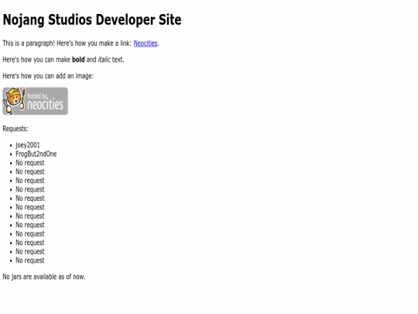Click 'No jars are available as of now.' text
The height and width of the screenshot is (314, 418).
click(x=44, y=277)
